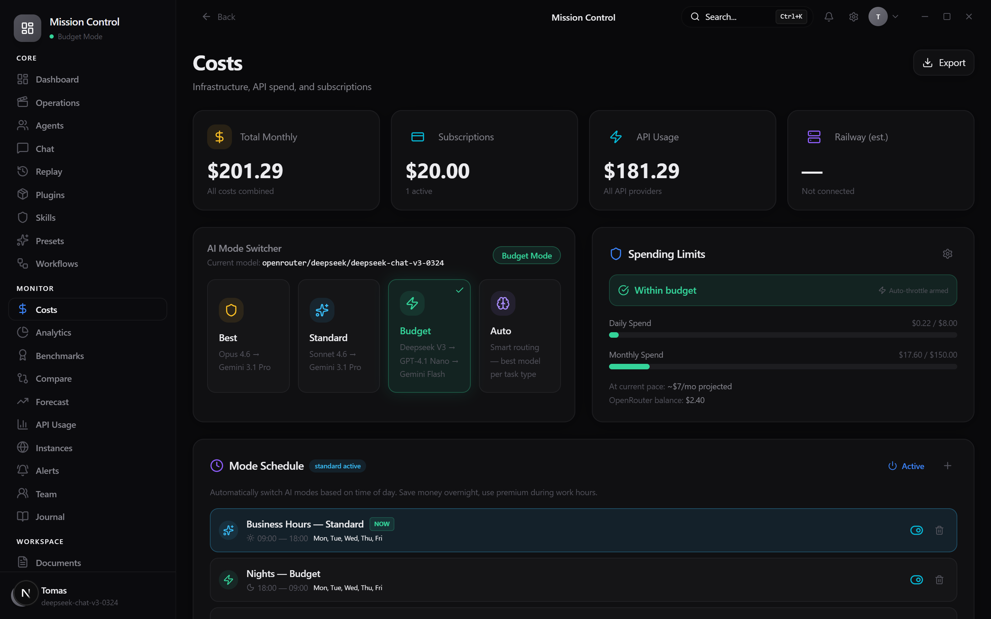Click the Analytics pie chart icon
This screenshot has width=991, height=619.
click(x=23, y=333)
